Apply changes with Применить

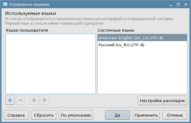[x=146, y=115]
